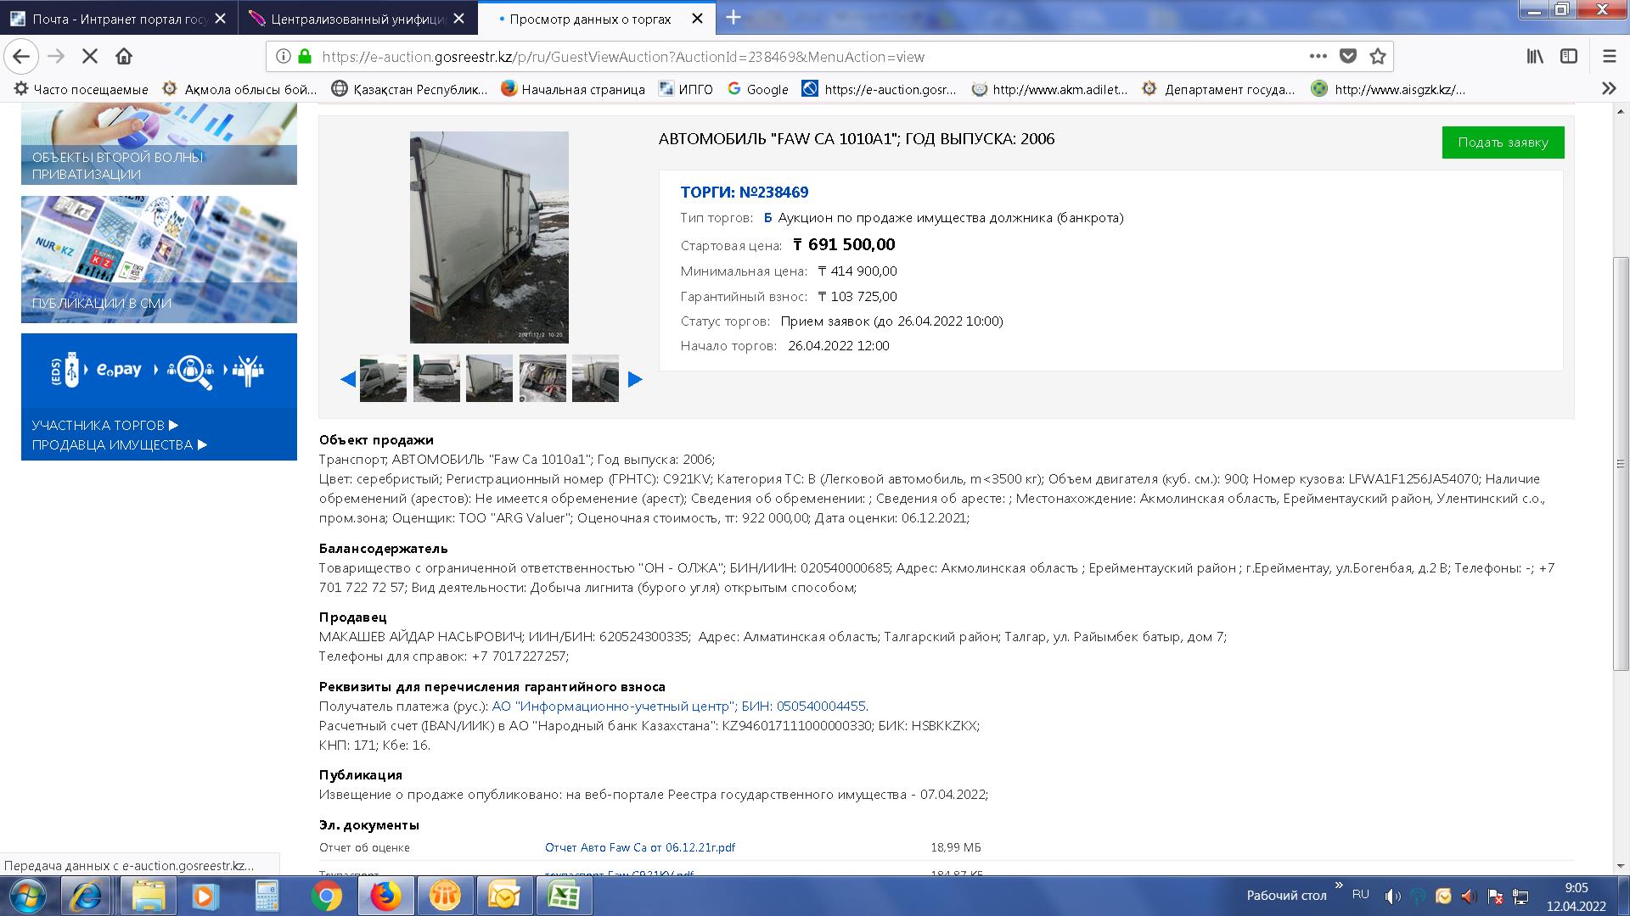The image size is (1630, 916).
Task: Switch to Централизованный унифицированный tab
Action: pyautogui.click(x=357, y=19)
